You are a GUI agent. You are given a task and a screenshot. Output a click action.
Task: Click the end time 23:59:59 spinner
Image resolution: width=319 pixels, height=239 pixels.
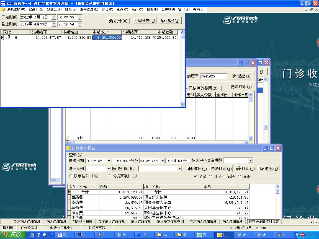pos(80,24)
